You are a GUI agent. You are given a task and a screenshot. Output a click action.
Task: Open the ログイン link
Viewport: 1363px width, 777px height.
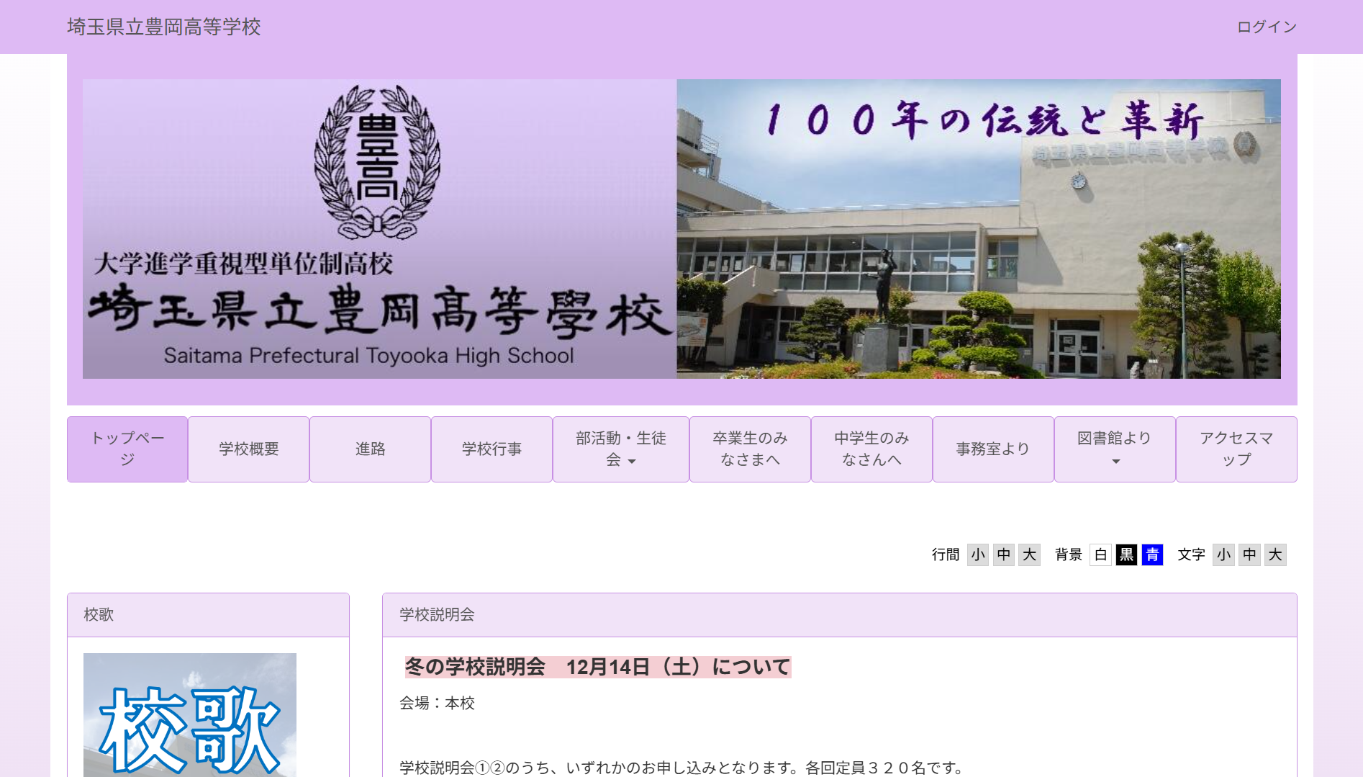[x=1267, y=27]
